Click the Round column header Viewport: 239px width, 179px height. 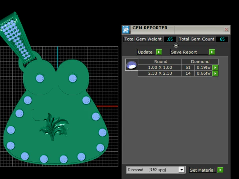click(x=160, y=62)
